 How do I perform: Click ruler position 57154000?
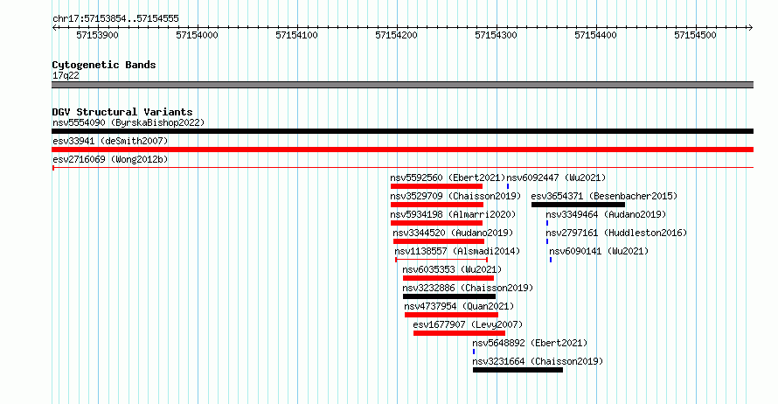(x=198, y=35)
